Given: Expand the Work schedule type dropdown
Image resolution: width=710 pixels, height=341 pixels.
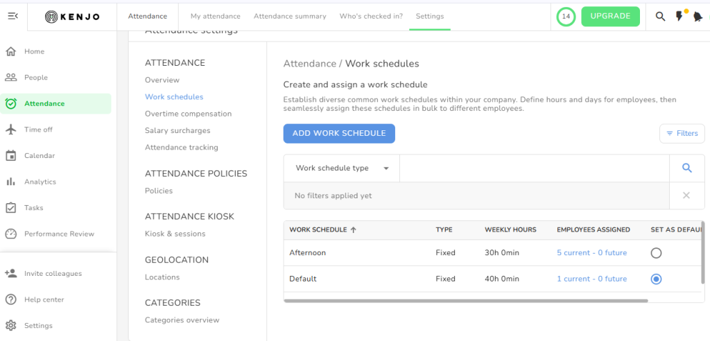Looking at the screenshot, I should tap(343, 168).
